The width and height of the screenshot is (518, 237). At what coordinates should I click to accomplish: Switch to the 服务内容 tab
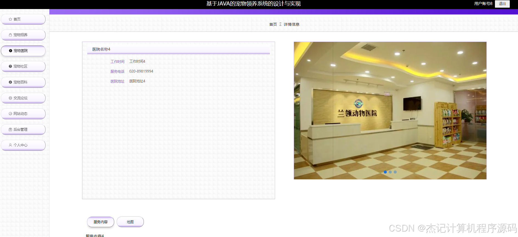100,222
